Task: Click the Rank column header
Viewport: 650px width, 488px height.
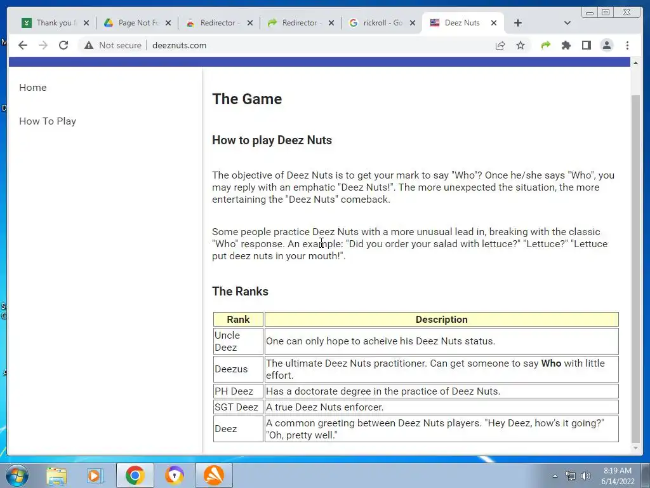Action: [x=239, y=320]
